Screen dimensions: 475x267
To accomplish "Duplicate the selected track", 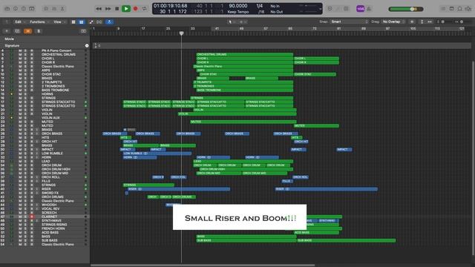I will (x=17, y=31).
